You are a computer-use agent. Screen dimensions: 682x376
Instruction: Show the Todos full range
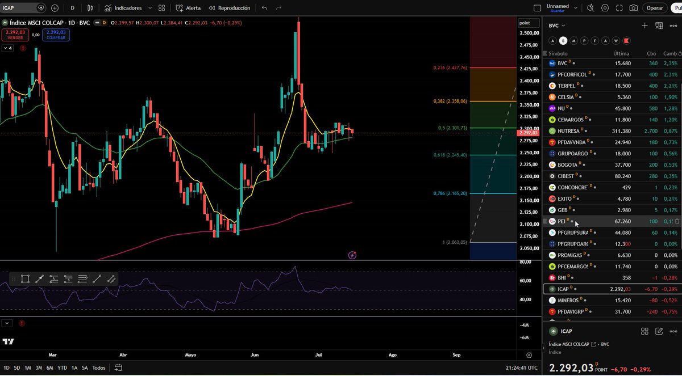[99, 367]
